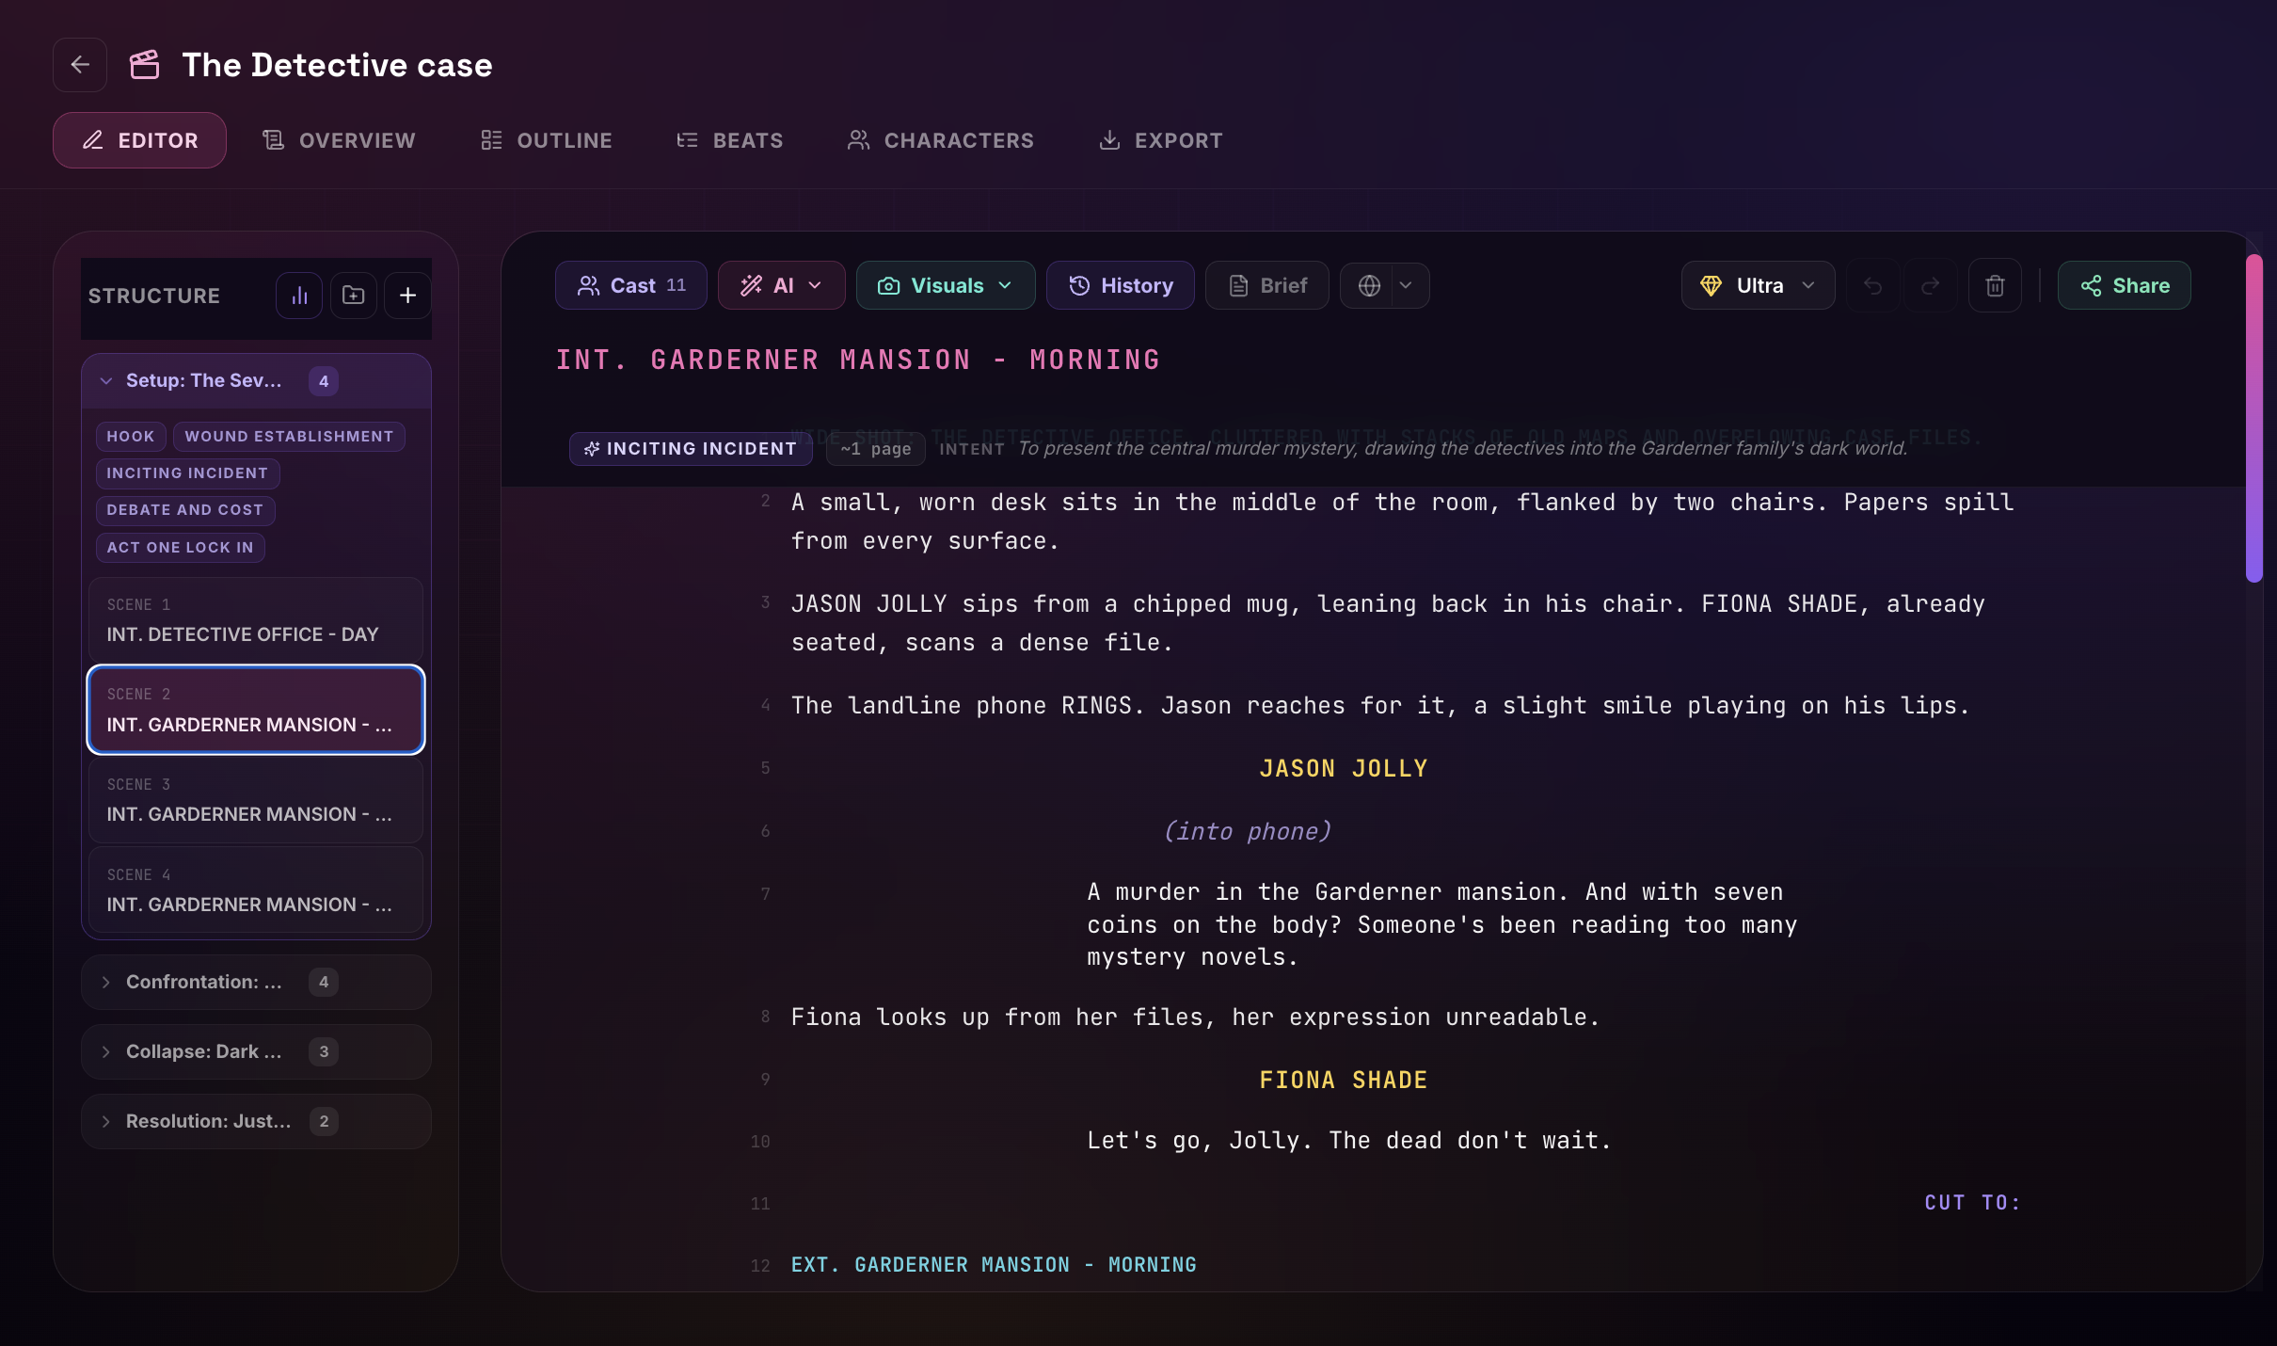Click the CUT TO: transition line
This screenshot has height=1346, width=2277.
tap(1972, 1202)
